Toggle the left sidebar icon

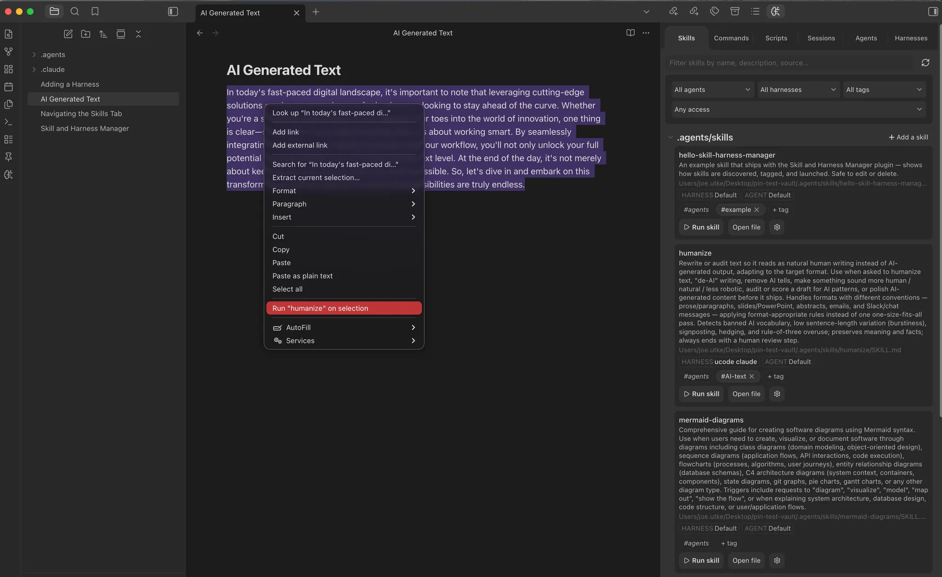tap(173, 11)
